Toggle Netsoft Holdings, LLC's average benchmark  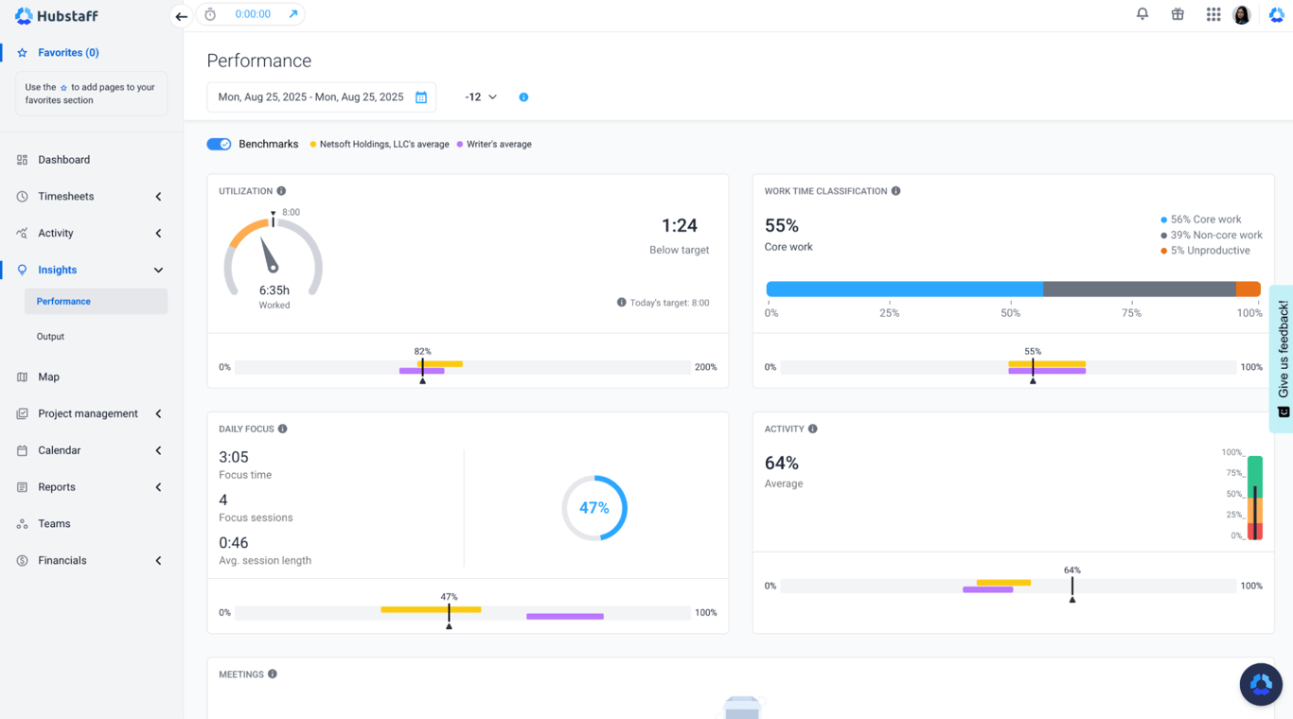pos(379,144)
